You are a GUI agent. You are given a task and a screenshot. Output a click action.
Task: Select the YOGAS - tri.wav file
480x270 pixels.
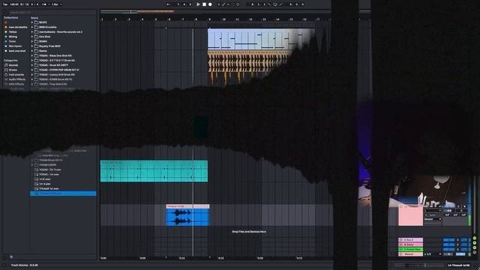coord(49,175)
